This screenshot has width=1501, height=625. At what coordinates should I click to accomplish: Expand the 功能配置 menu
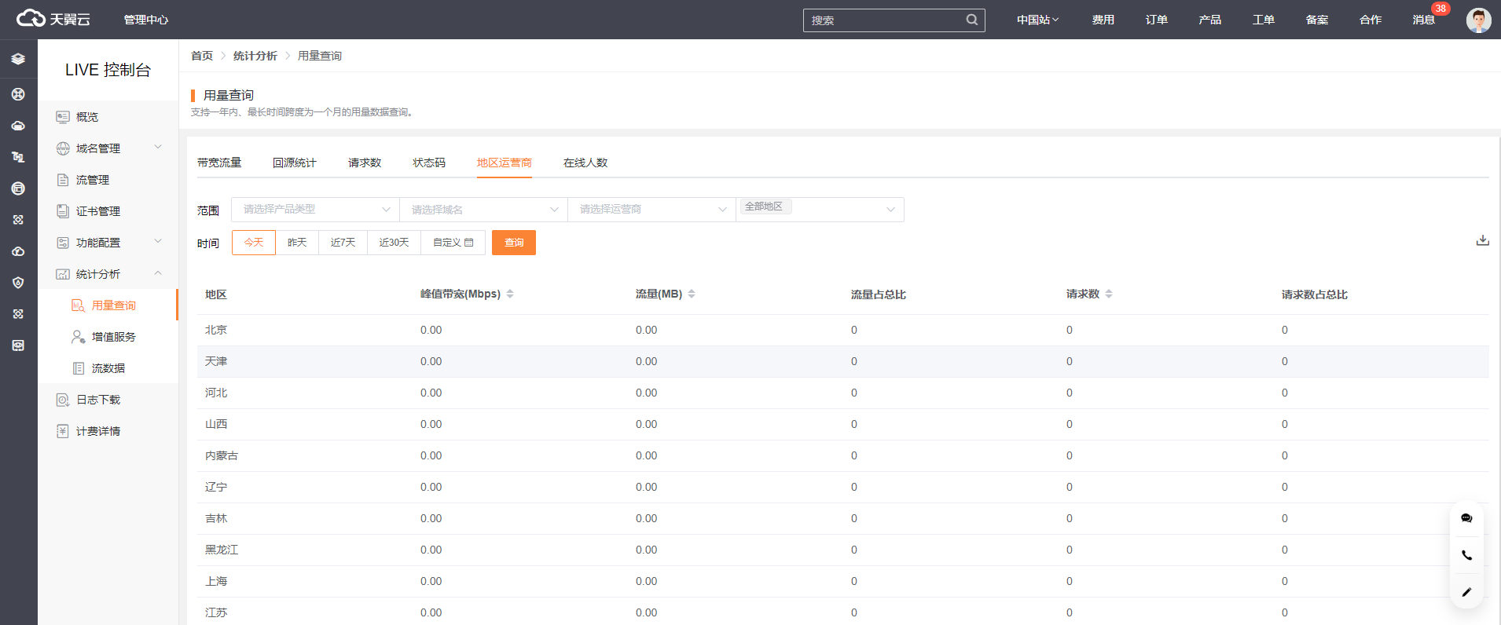click(108, 243)
